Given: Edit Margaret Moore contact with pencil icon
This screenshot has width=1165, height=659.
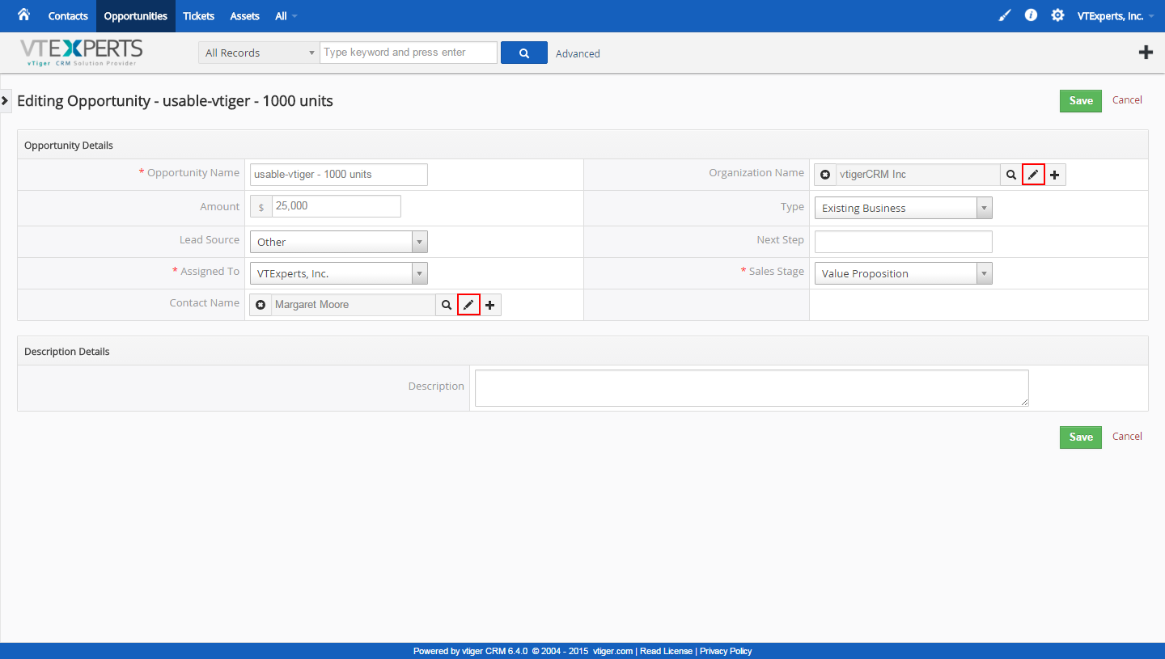Looking at the screenshot, I should click(468, 305).
